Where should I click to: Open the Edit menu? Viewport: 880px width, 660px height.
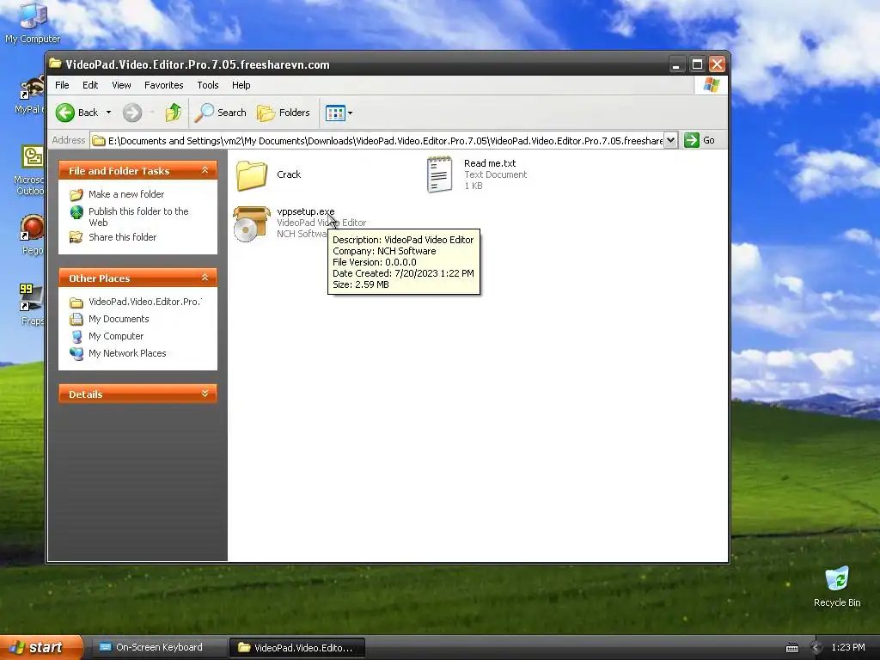click(89, 85)
